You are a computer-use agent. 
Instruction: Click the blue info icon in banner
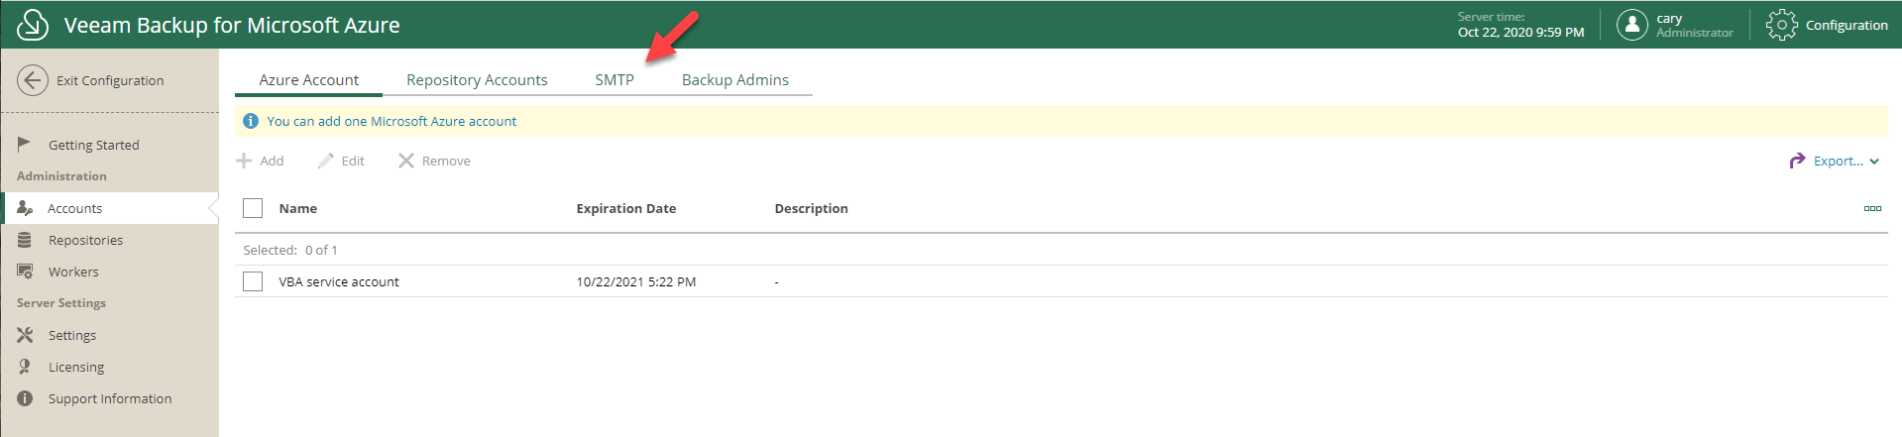click(251, 121)
